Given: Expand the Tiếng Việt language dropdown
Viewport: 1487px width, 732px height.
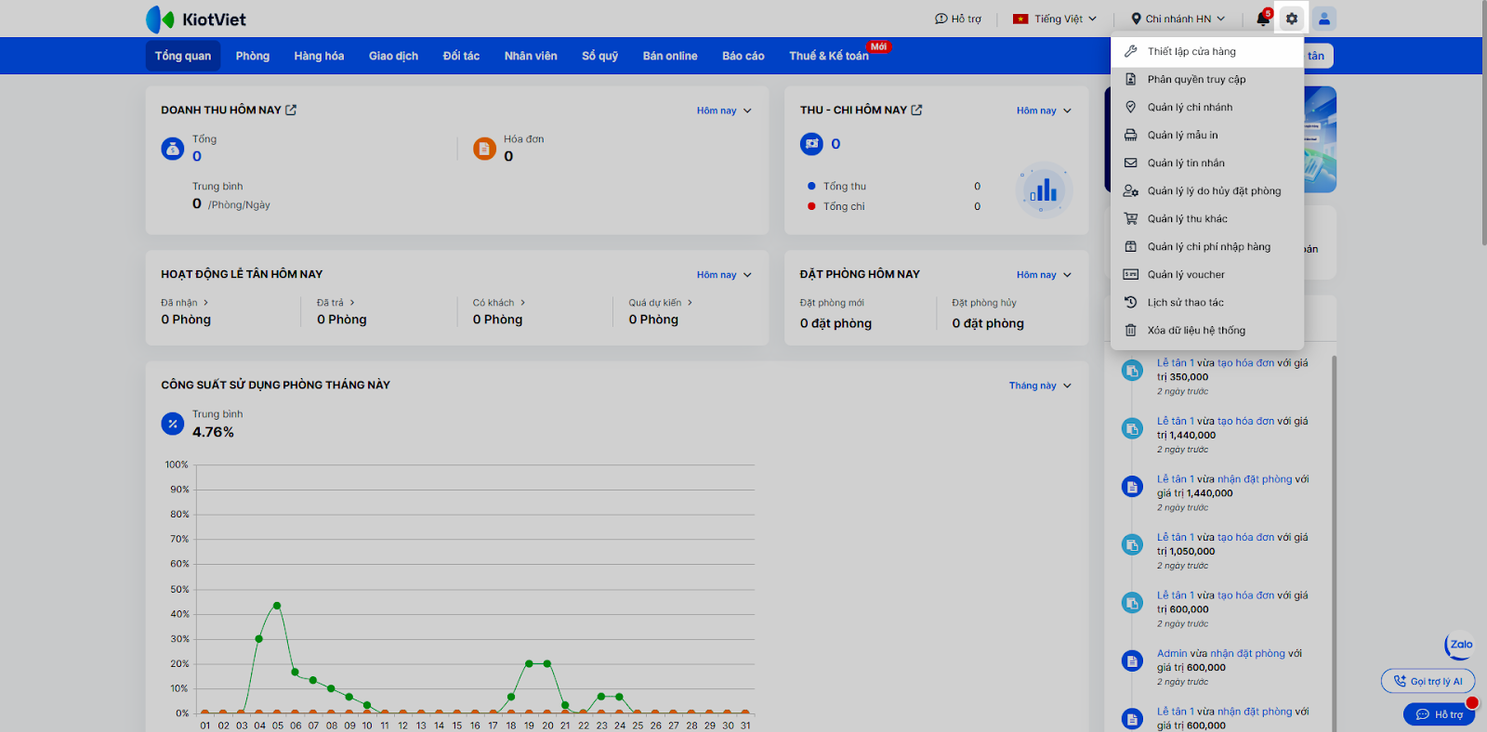Looking at the screenshot, I should click(1055, 19).
